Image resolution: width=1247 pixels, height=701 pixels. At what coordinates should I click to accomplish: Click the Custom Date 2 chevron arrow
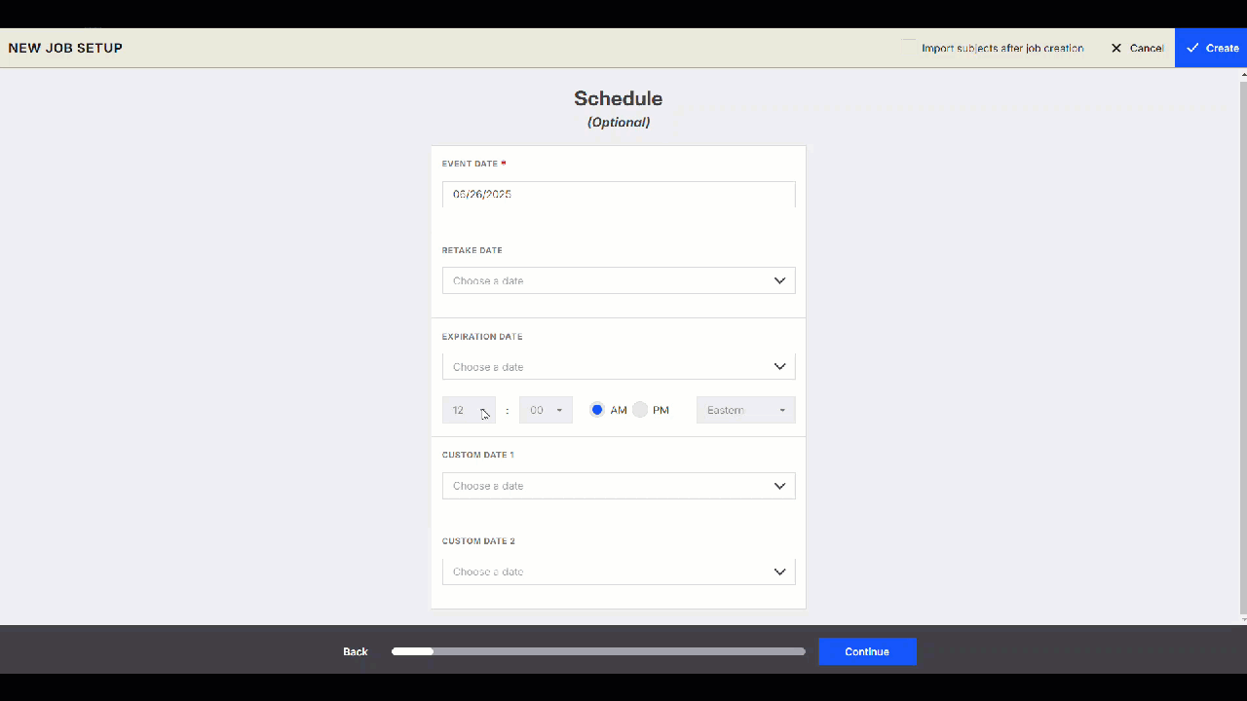click(779, 572)
